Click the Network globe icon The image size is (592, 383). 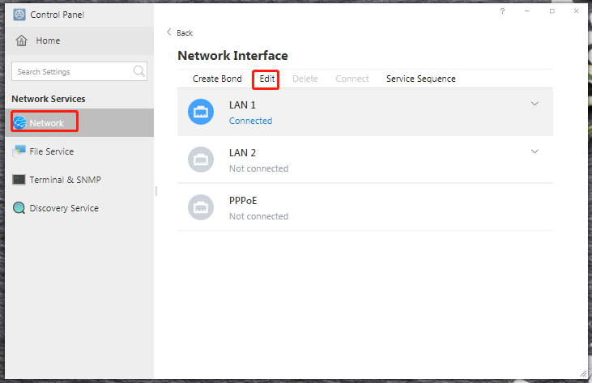[x=19, y=122]
